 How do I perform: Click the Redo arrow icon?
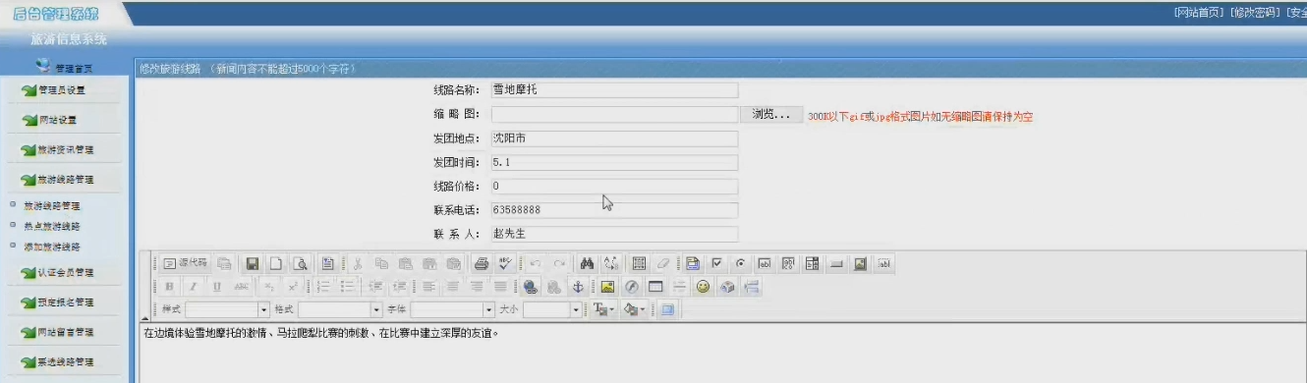559,263
